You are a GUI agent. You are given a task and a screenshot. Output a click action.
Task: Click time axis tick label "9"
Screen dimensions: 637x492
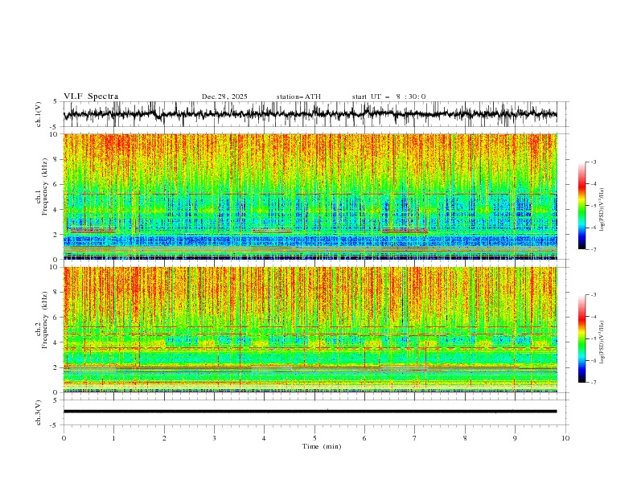[x=515, y=438]
